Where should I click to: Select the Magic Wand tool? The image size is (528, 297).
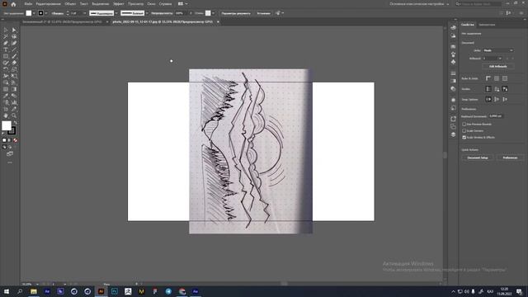[x=6, y=36]
